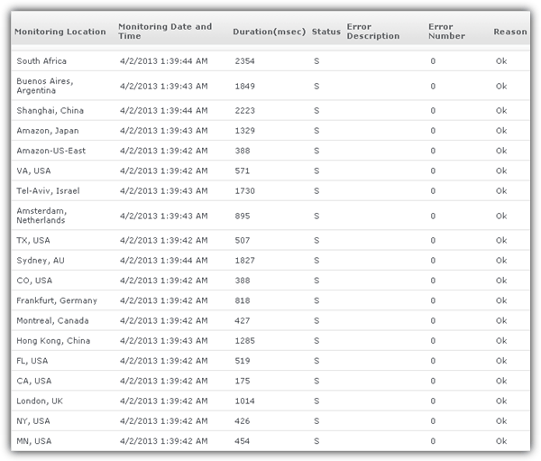Select duration value 426
541x461 pixels.
click(243, 420)
